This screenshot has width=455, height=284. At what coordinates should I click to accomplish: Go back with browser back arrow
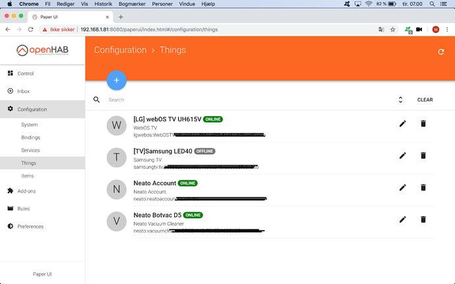[x=8, y=29]
